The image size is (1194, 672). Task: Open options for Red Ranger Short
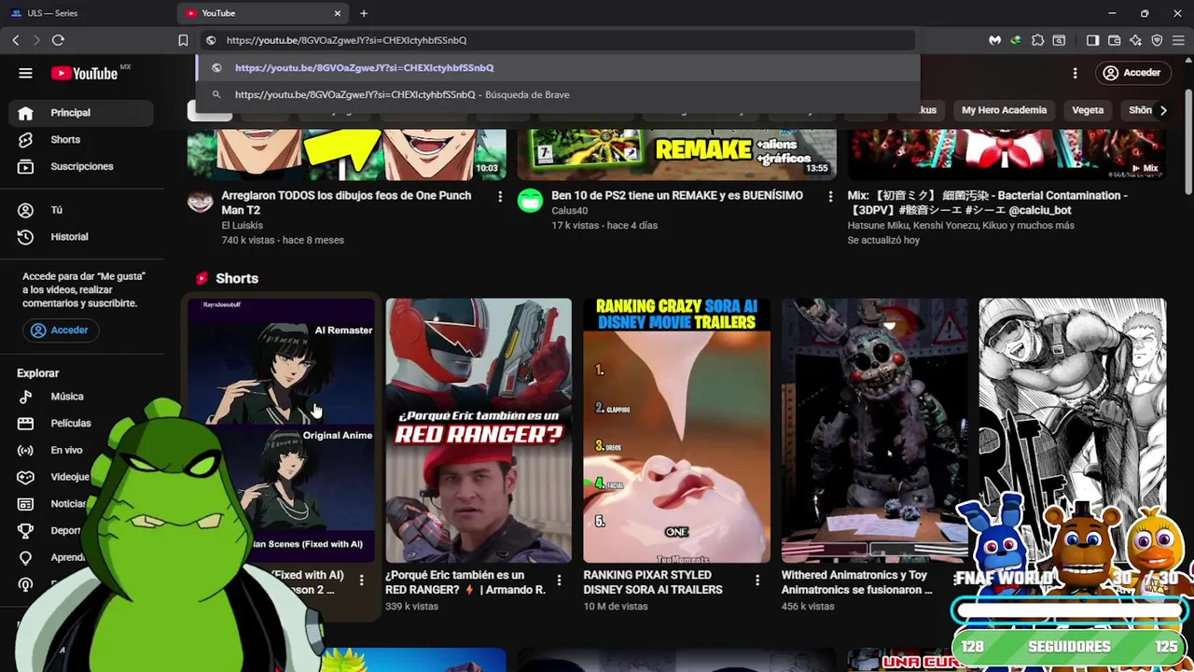[559, 581]
